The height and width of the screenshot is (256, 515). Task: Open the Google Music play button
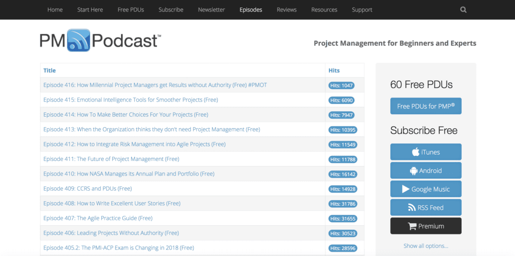tap(425, 189)
